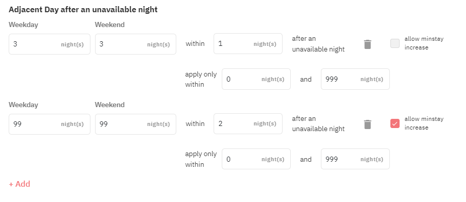
Task: Uncheck allow minstay increase on 99-night rule
Action: point(394,123)
